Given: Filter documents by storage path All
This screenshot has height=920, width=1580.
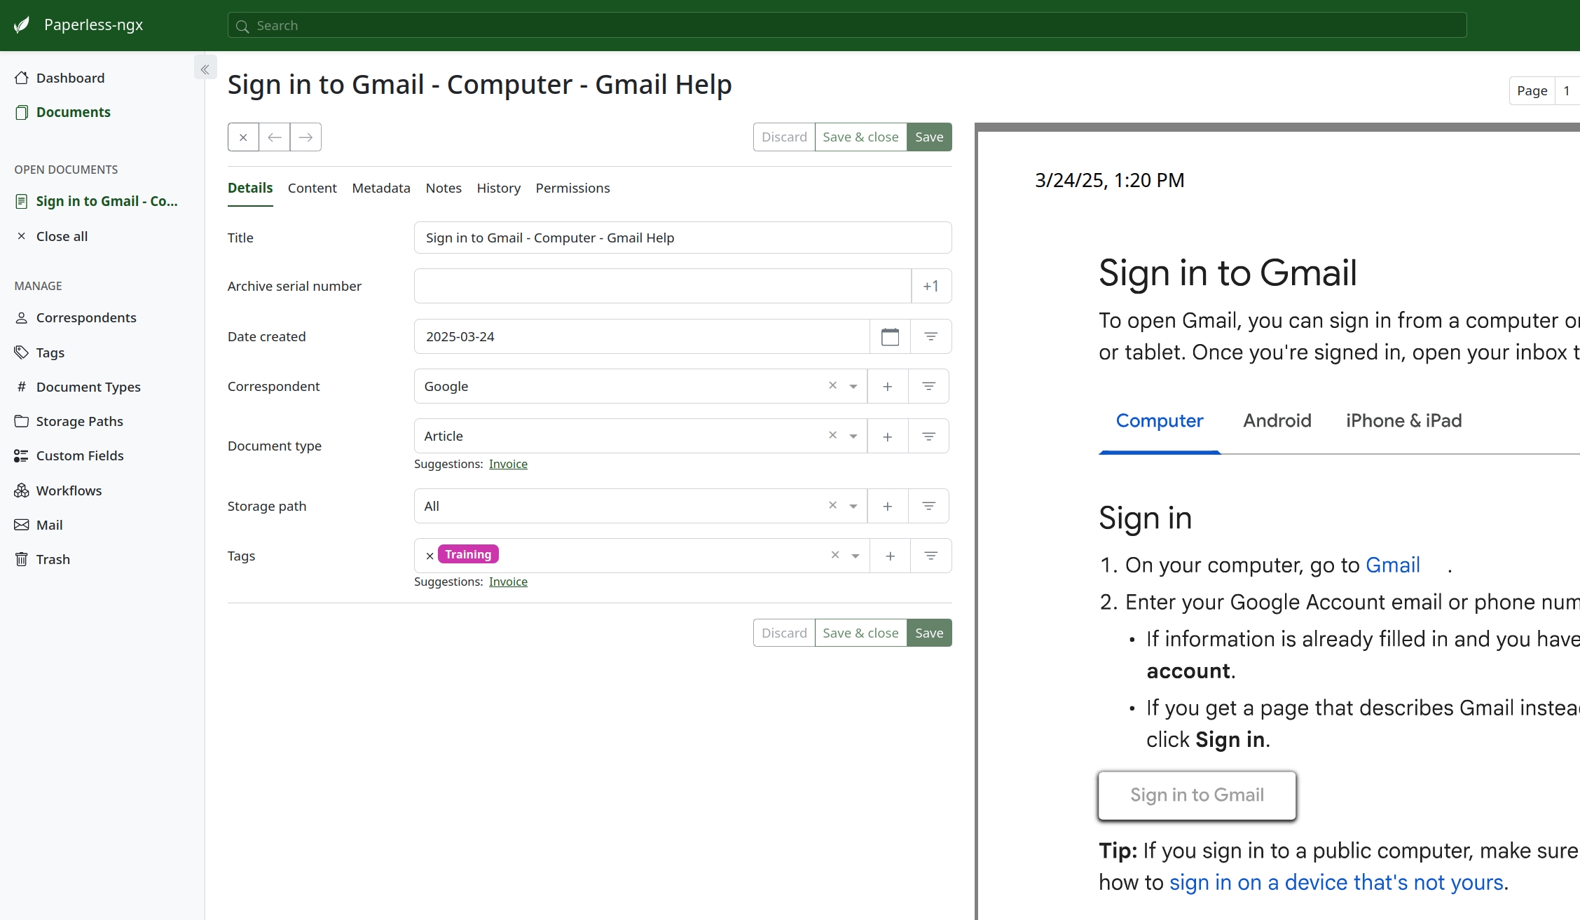Looking at the screenshot, I should 929,506.
